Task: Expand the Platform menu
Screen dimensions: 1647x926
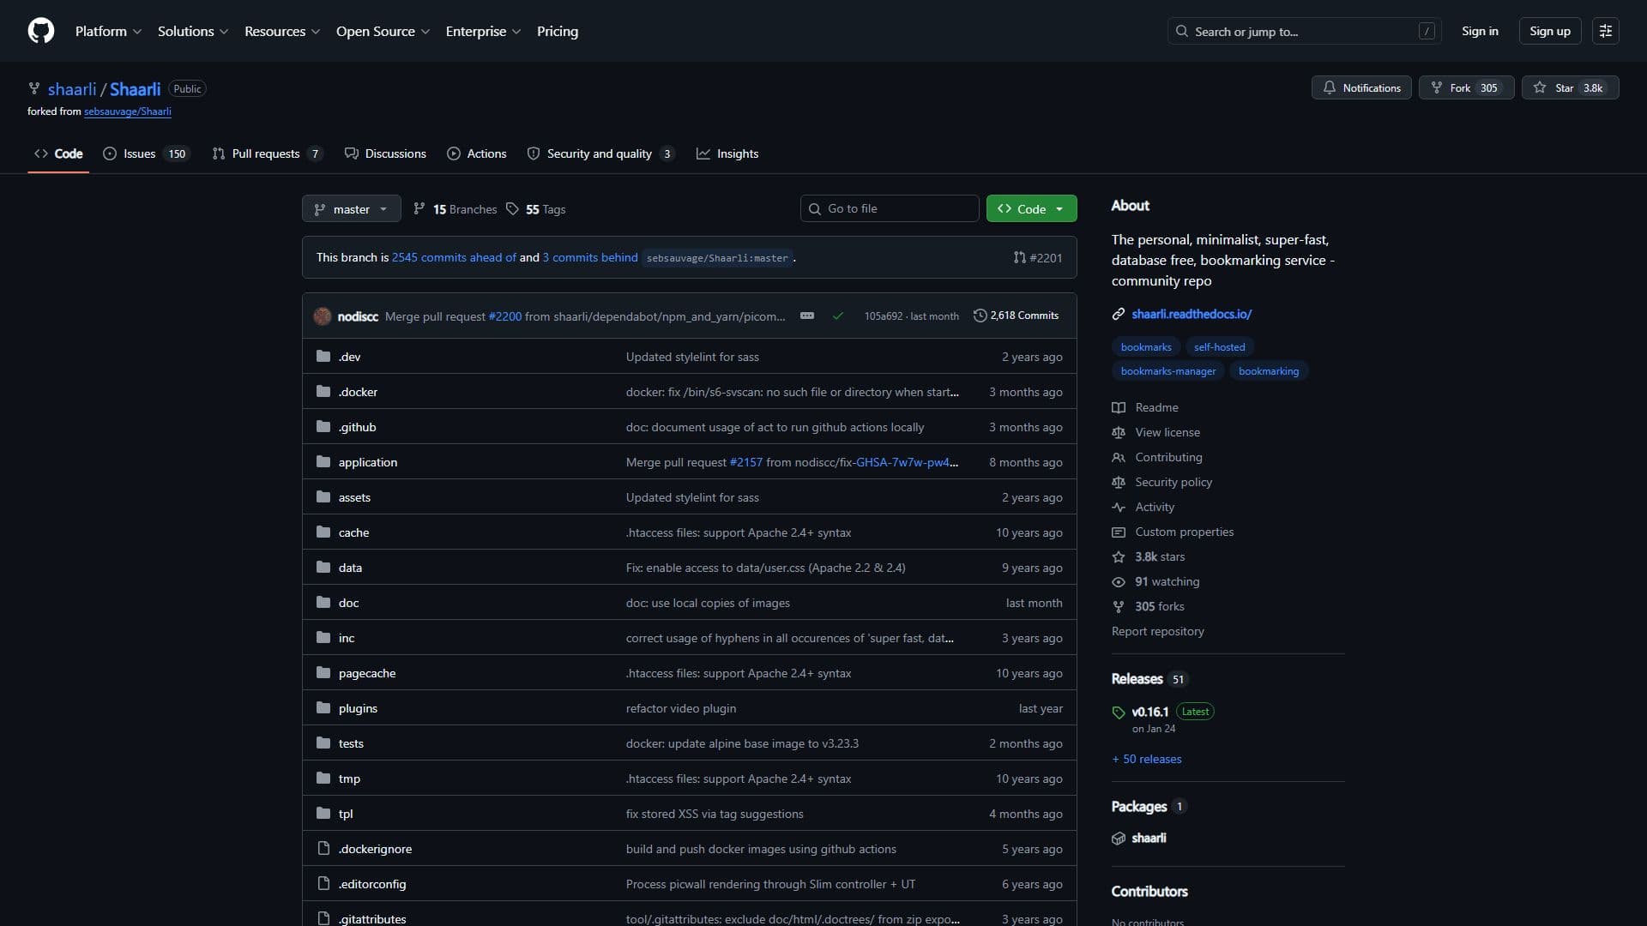Action: (108, 31)
